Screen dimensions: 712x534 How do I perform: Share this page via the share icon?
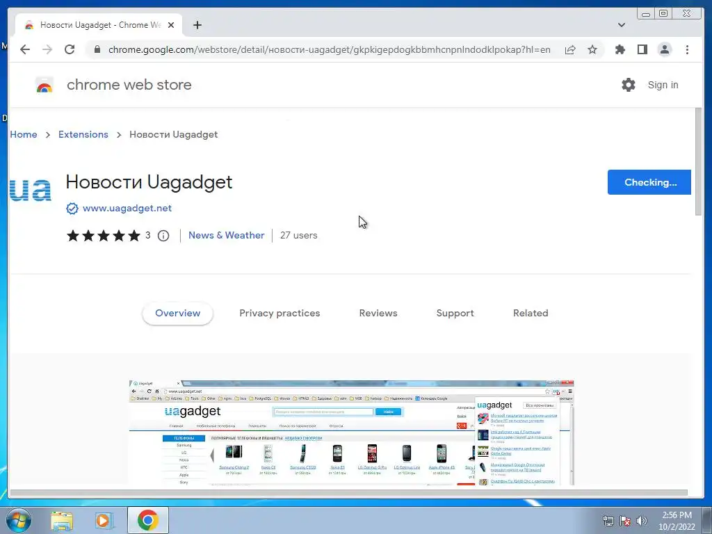pos(570,49)
